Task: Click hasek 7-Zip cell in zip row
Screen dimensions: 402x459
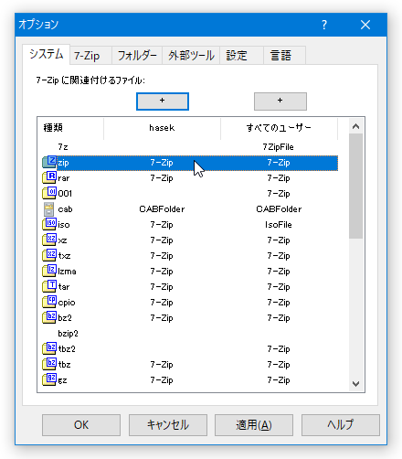Action: [162, 163]
